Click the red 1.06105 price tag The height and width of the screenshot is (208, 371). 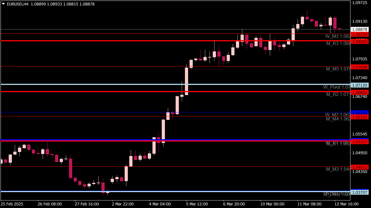coord(359,117)
